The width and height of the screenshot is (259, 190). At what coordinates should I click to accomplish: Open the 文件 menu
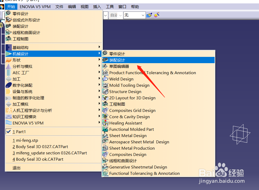(x=59, y=7)
